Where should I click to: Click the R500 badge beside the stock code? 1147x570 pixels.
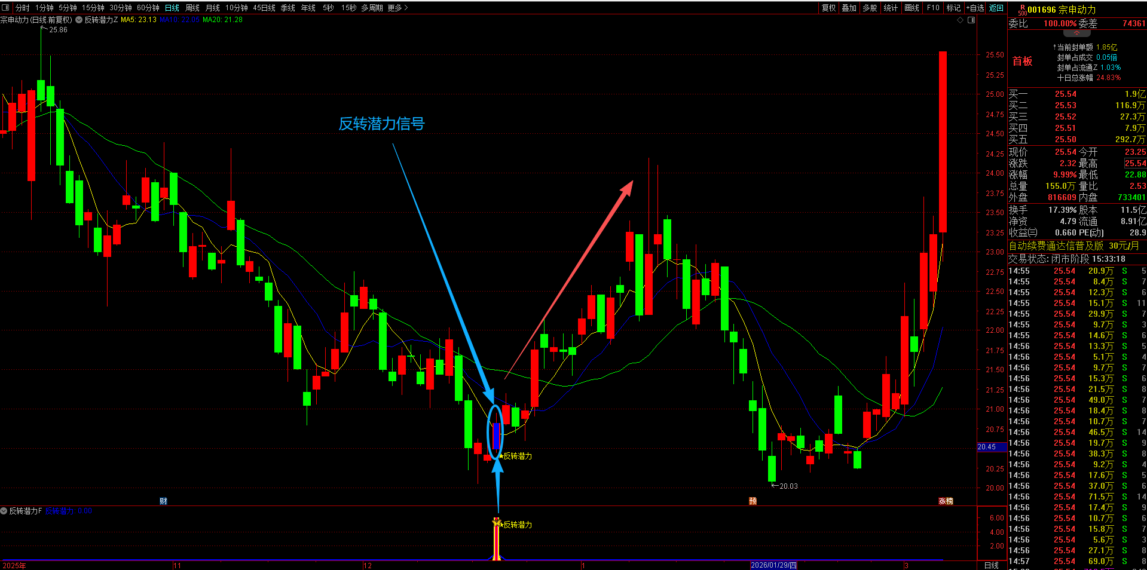coord(1023,10)
